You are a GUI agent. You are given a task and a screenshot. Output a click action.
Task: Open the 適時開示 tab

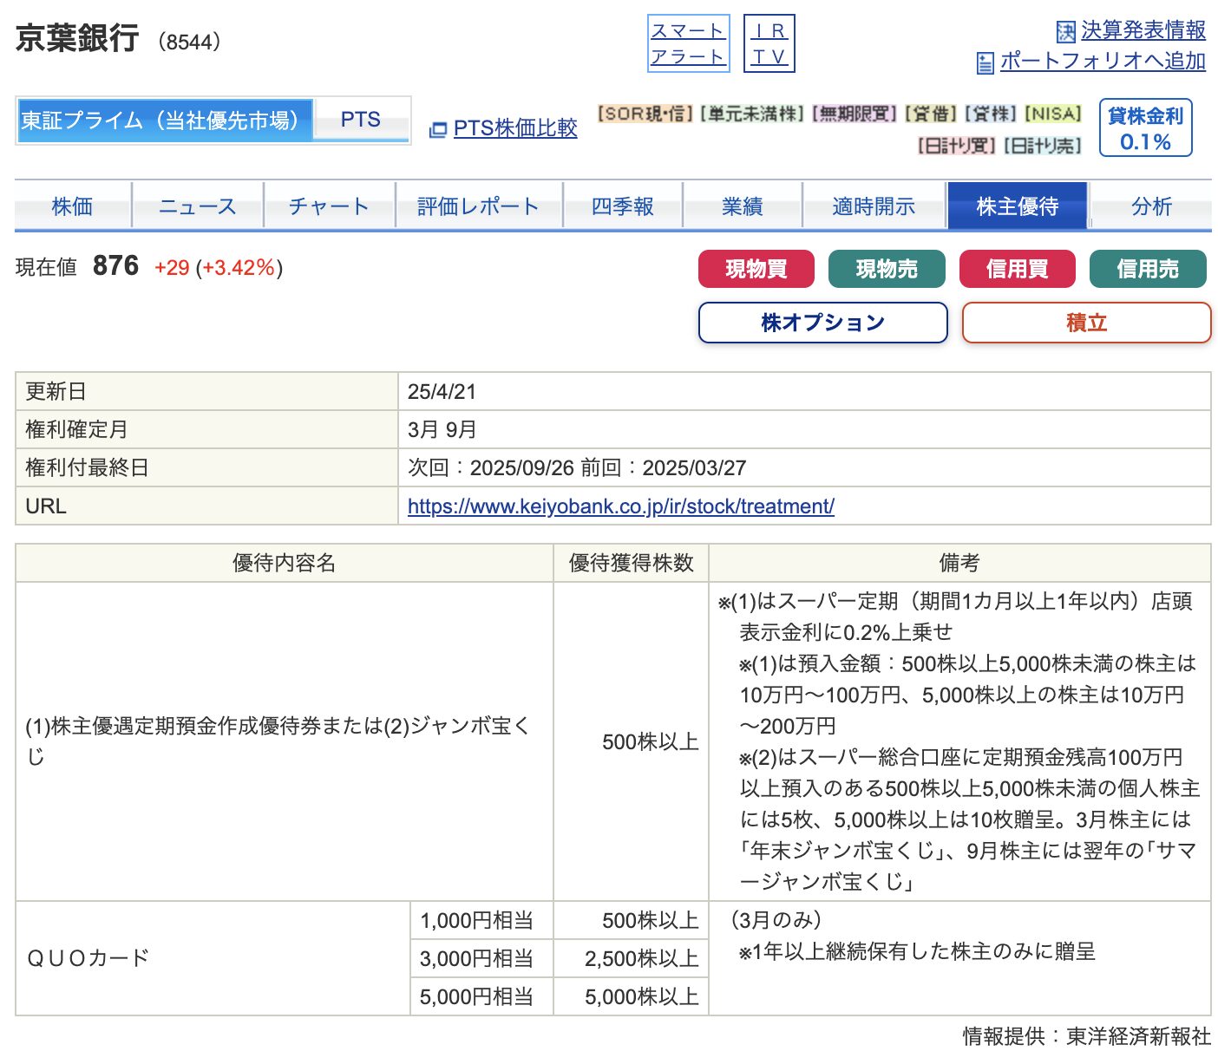pos(874,206)
